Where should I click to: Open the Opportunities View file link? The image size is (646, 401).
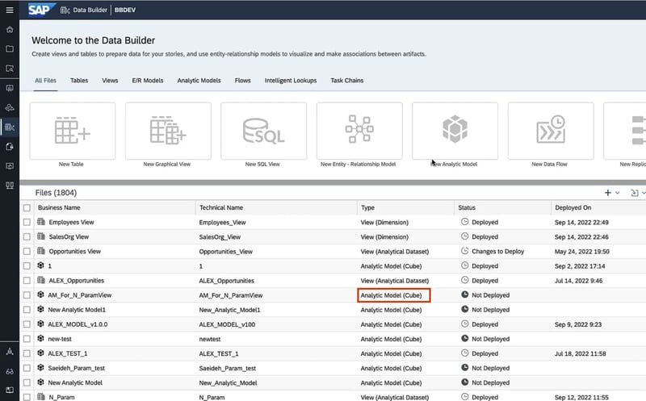point(74,251)
